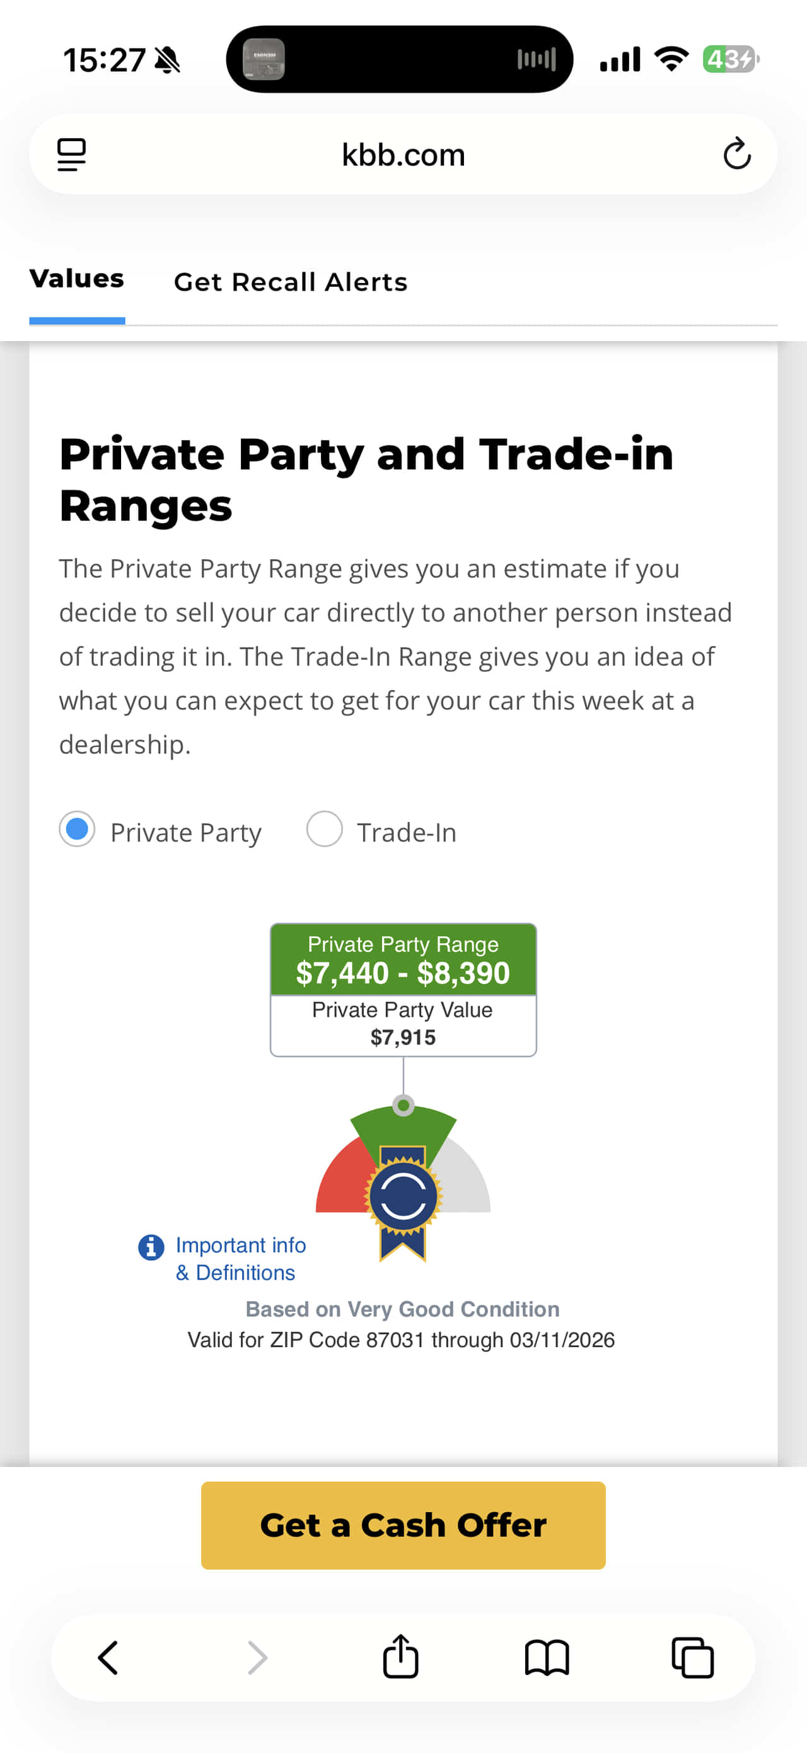Screen dimensions: 807x1753
Task: Open the reader view options icon
Action: tap(72, 153)
